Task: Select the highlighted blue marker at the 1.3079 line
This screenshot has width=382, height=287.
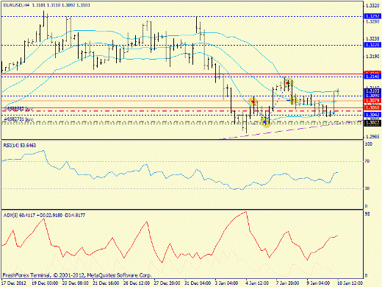Action: (293, 100)
